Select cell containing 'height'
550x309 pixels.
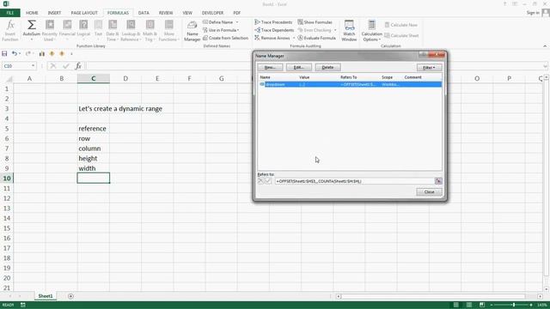(x=94, y=158)
